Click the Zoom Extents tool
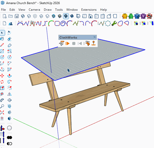This screenshot has width=154, height=148. [x=2, y=112]
